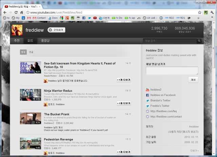This screenshot has height=157, width=217.
Task: Open the N Jap bookmark
Action: point(130,18)
